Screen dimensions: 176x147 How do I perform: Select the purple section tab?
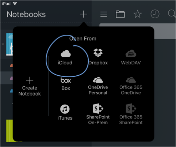11,78
